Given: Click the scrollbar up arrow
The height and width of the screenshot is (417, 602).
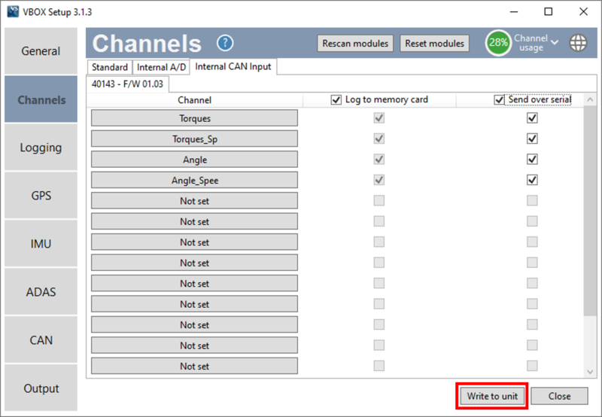Looking at the screenshot, I should [x=590, y=100].
